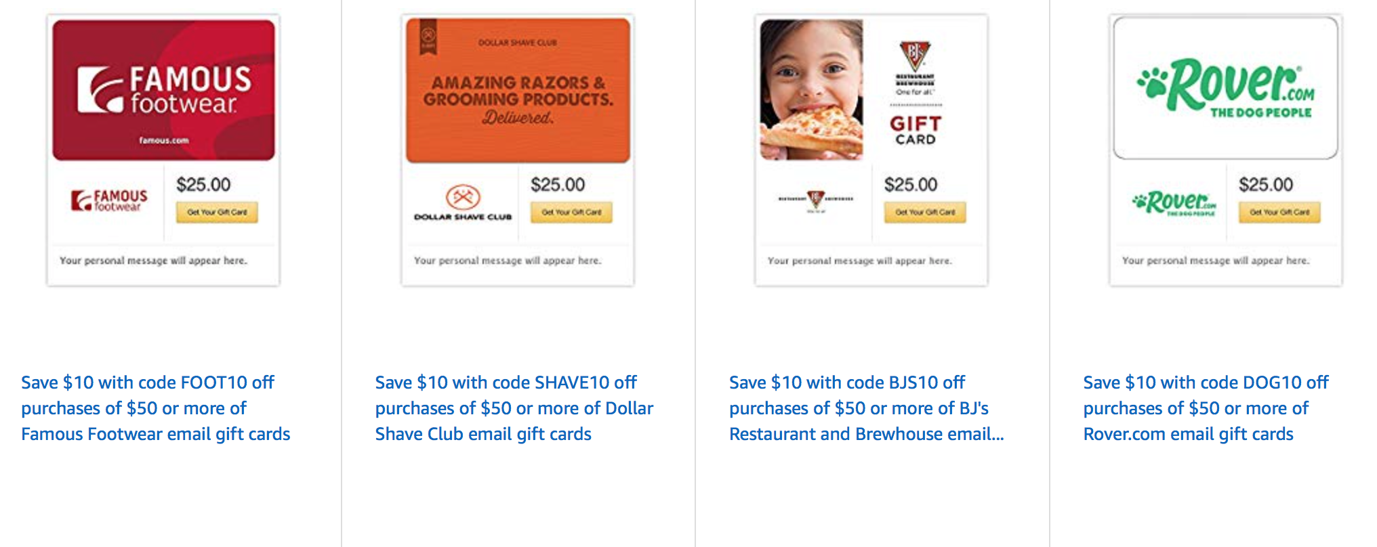
Task: Click the small Rover paw logo
Action: (1174, 202)
